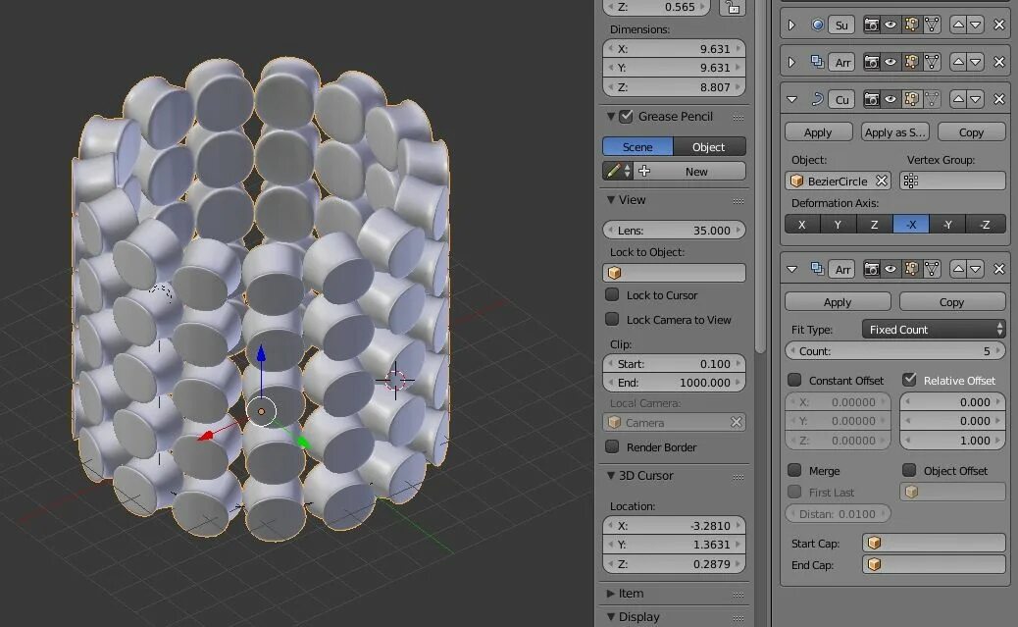Click Apply as S... button
This screenshot has width=1018, height=627.
(x=895, y=131)
